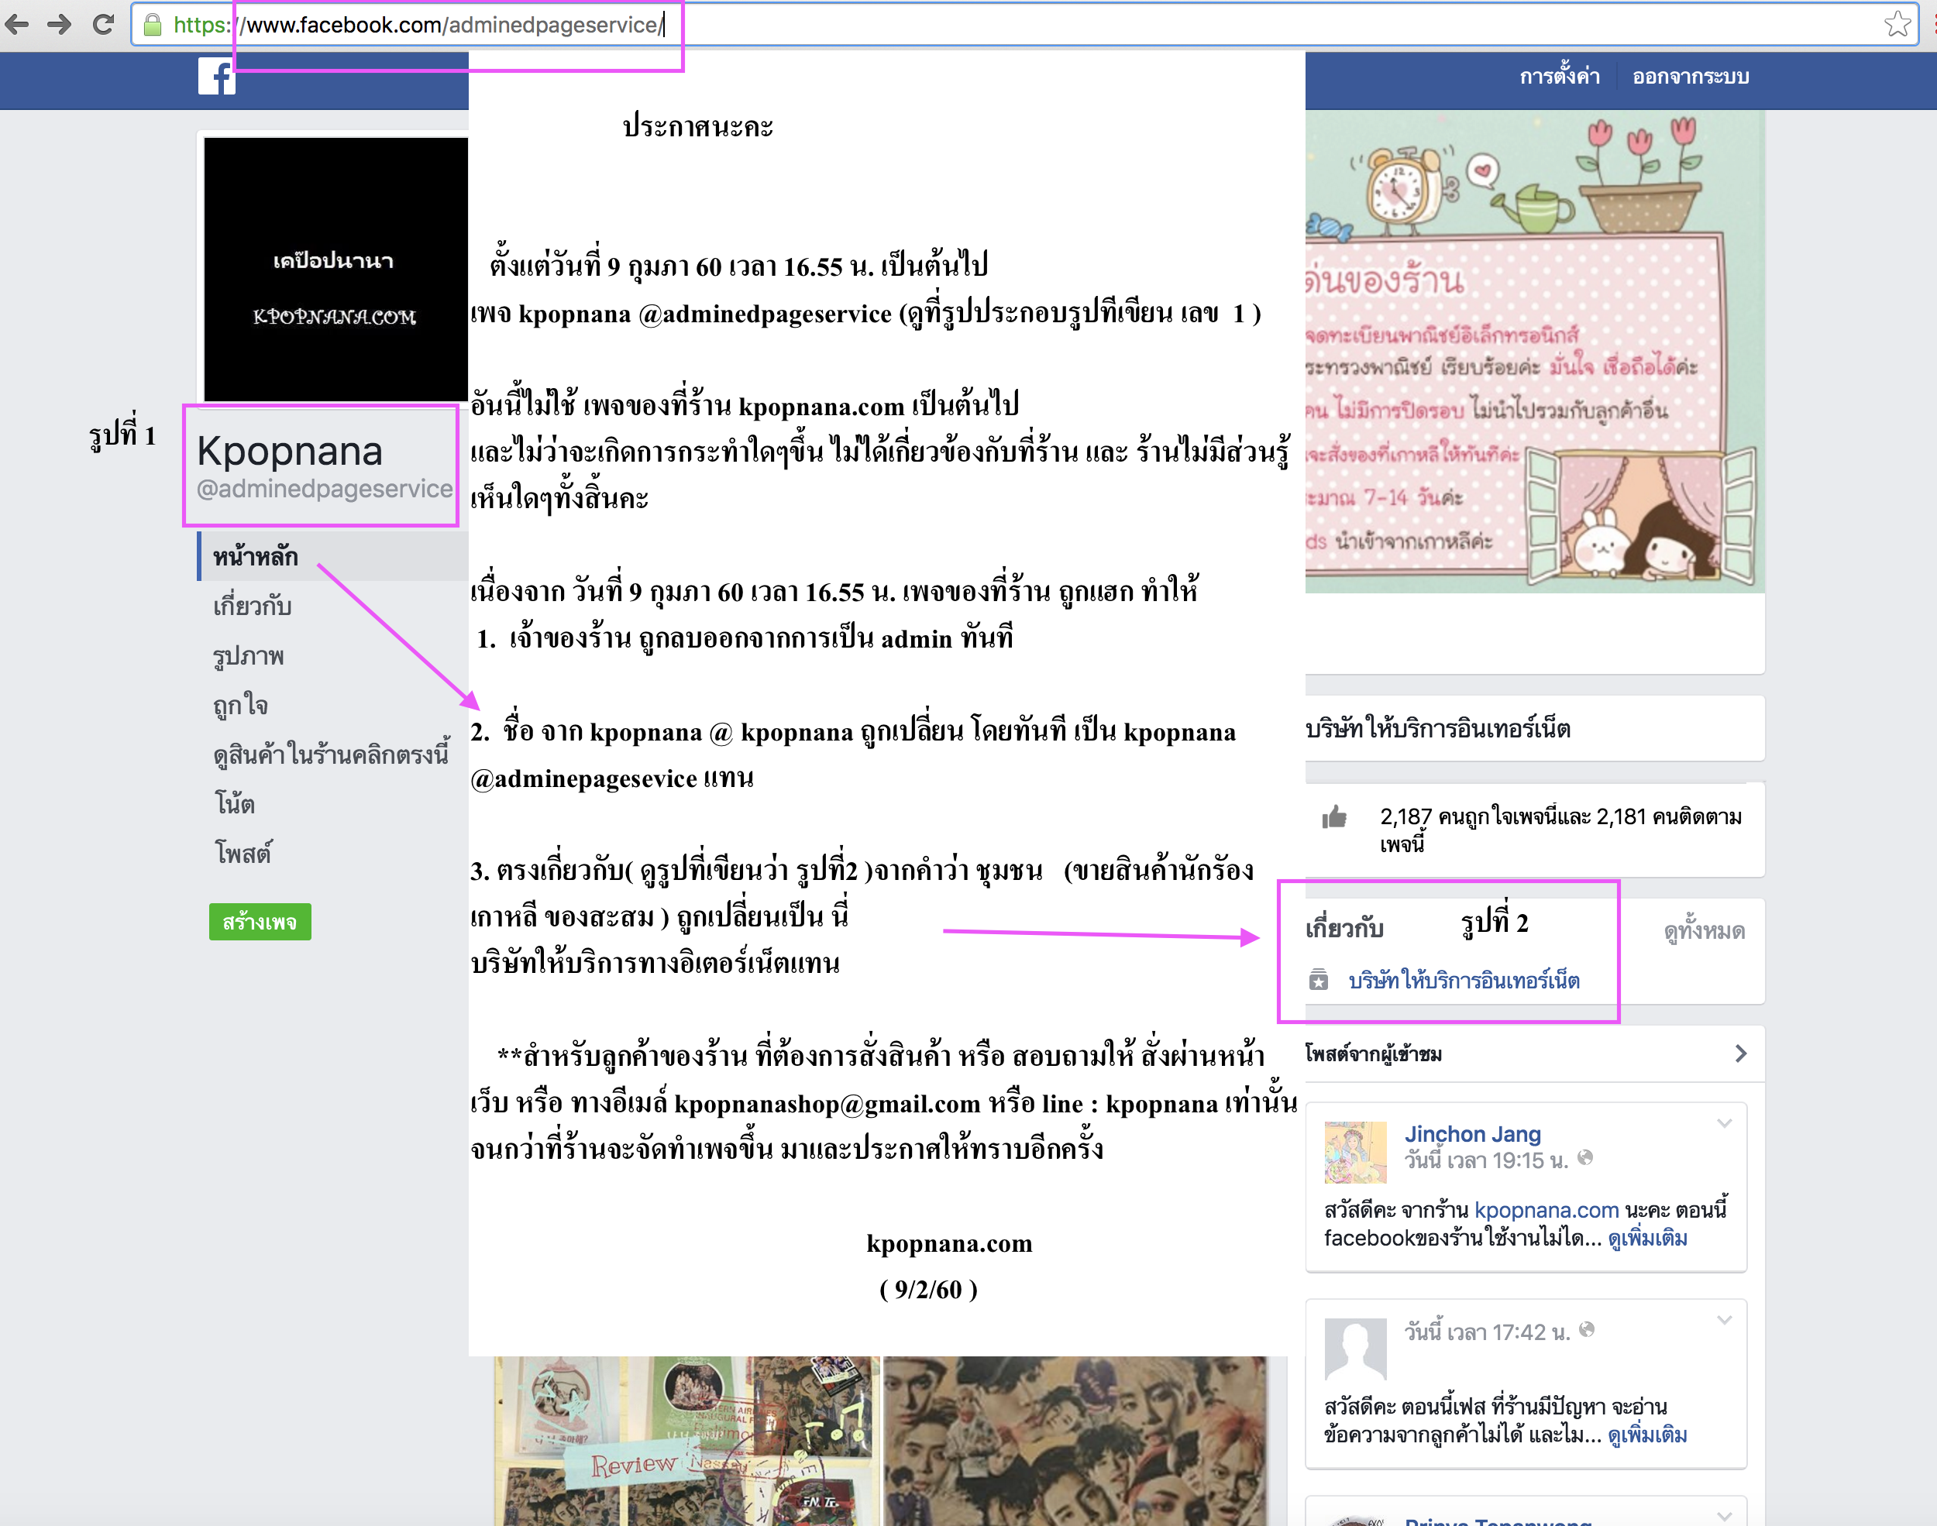
Task: Open การตั้งค่า in top bar
Action: tap(1559, 77)
